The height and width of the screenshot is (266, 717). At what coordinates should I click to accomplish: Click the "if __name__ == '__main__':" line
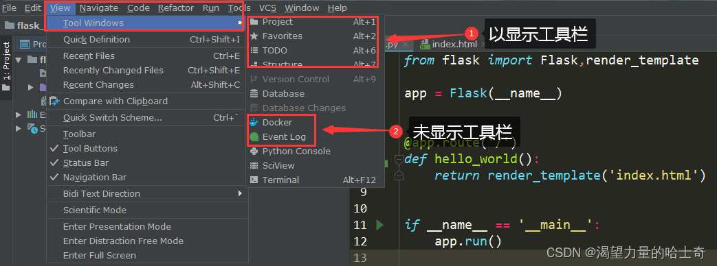502,225
